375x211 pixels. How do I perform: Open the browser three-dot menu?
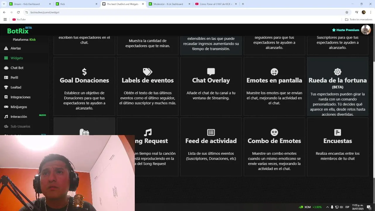click(371, 12)
